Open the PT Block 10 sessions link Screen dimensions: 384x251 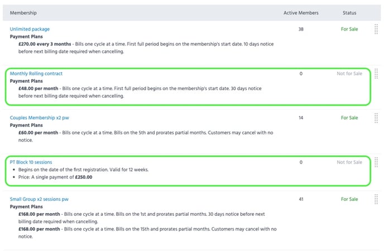[x=31, y=162]
